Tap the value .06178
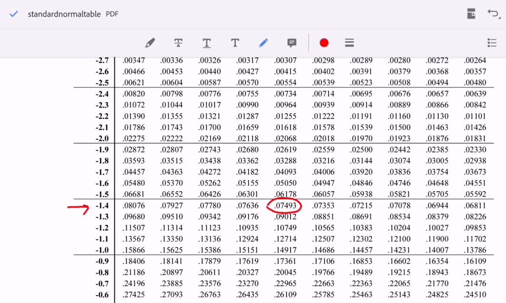 point(285,194)
